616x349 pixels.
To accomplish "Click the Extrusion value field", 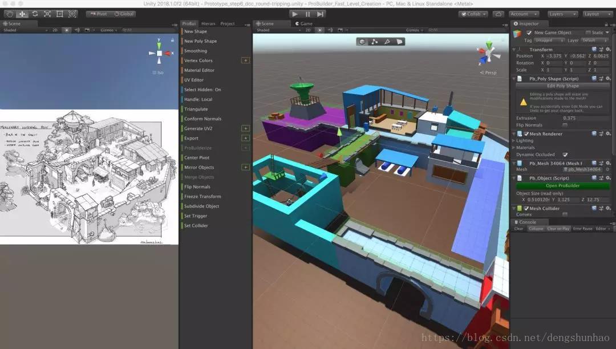I will [585, 118].
